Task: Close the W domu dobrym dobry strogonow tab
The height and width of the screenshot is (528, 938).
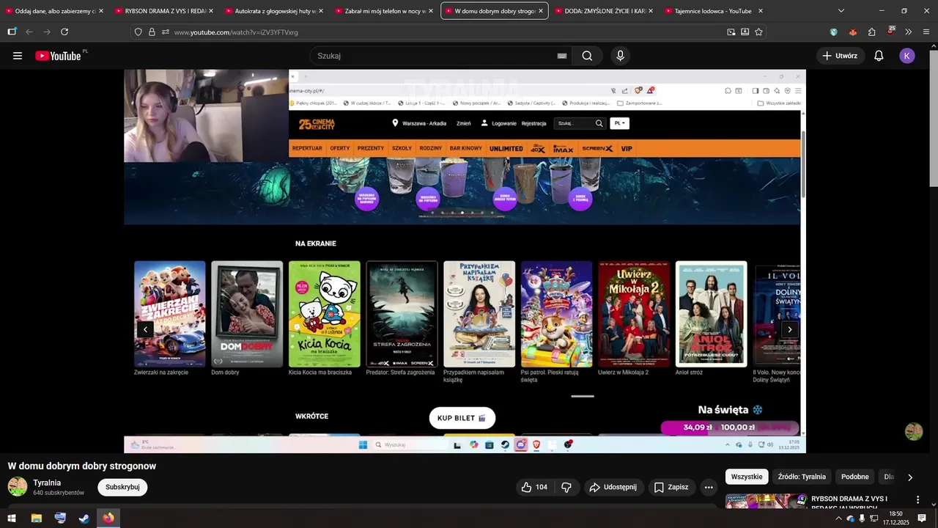Action: pyautogui.click(x=541, y=11)
